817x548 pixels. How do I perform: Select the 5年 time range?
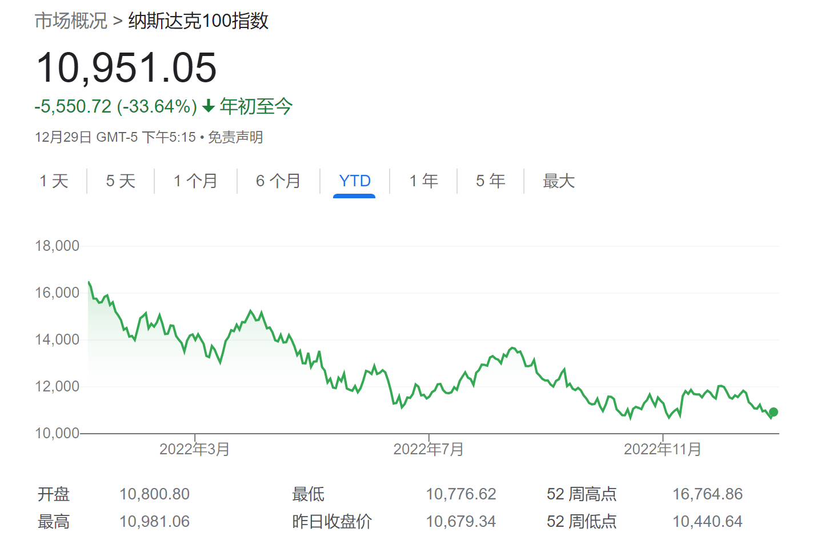pos(490,181)
